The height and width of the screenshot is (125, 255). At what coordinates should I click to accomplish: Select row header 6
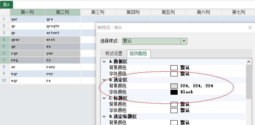(x=5, y=53)
